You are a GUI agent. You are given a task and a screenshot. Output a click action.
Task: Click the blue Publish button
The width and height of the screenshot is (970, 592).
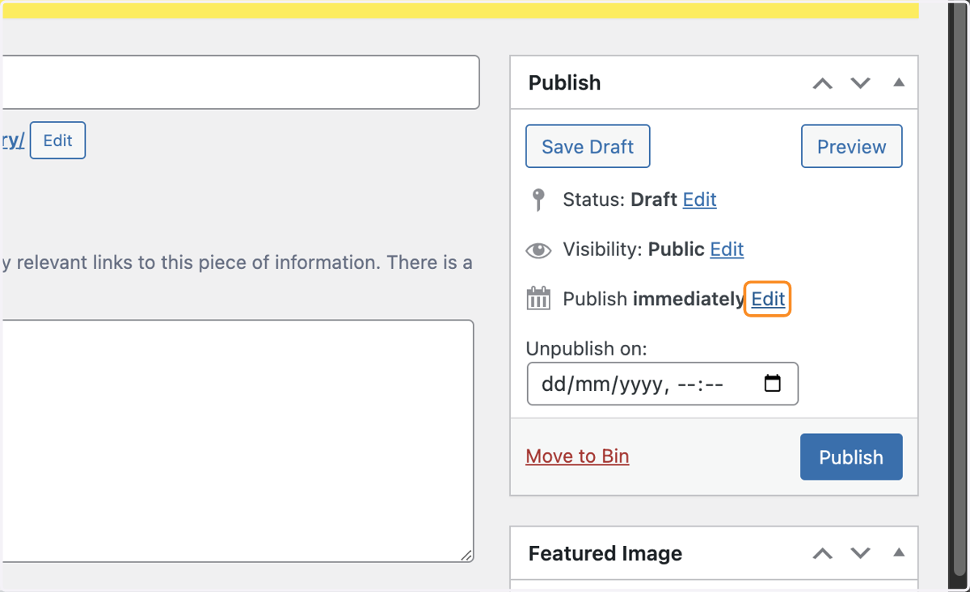[851, 457]
